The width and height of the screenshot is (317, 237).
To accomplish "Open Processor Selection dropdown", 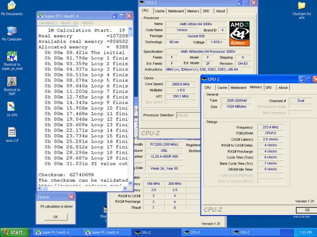I will [188, 115].
